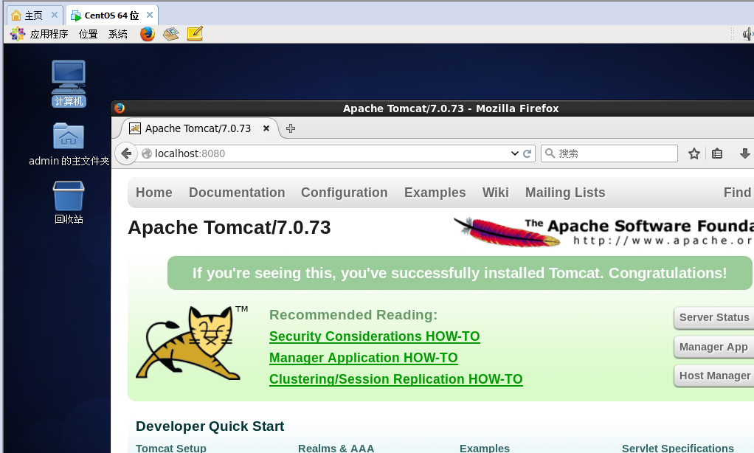Open the Realms & AAA link
The height and width of the screenshot is (453, 754).
click(336, 448)
